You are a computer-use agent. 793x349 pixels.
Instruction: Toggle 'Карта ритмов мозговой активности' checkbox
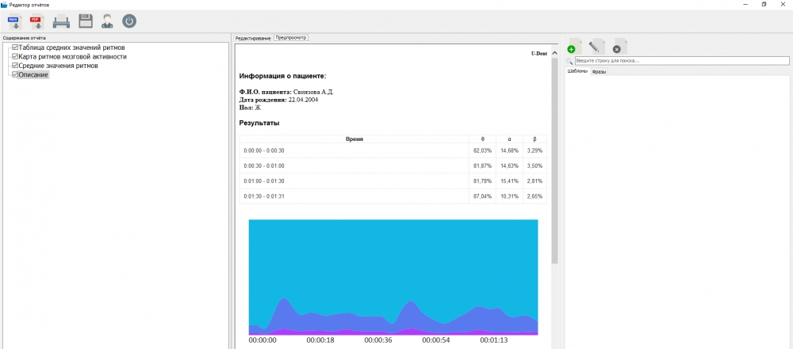15,57
